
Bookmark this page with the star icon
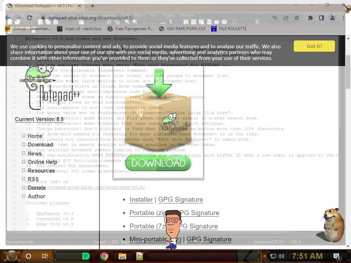(297, 18)
